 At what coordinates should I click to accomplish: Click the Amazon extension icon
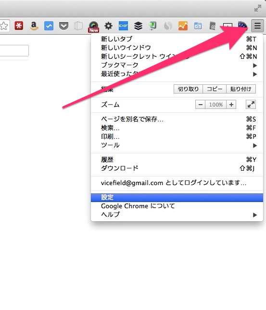click(x=34, y=26)
